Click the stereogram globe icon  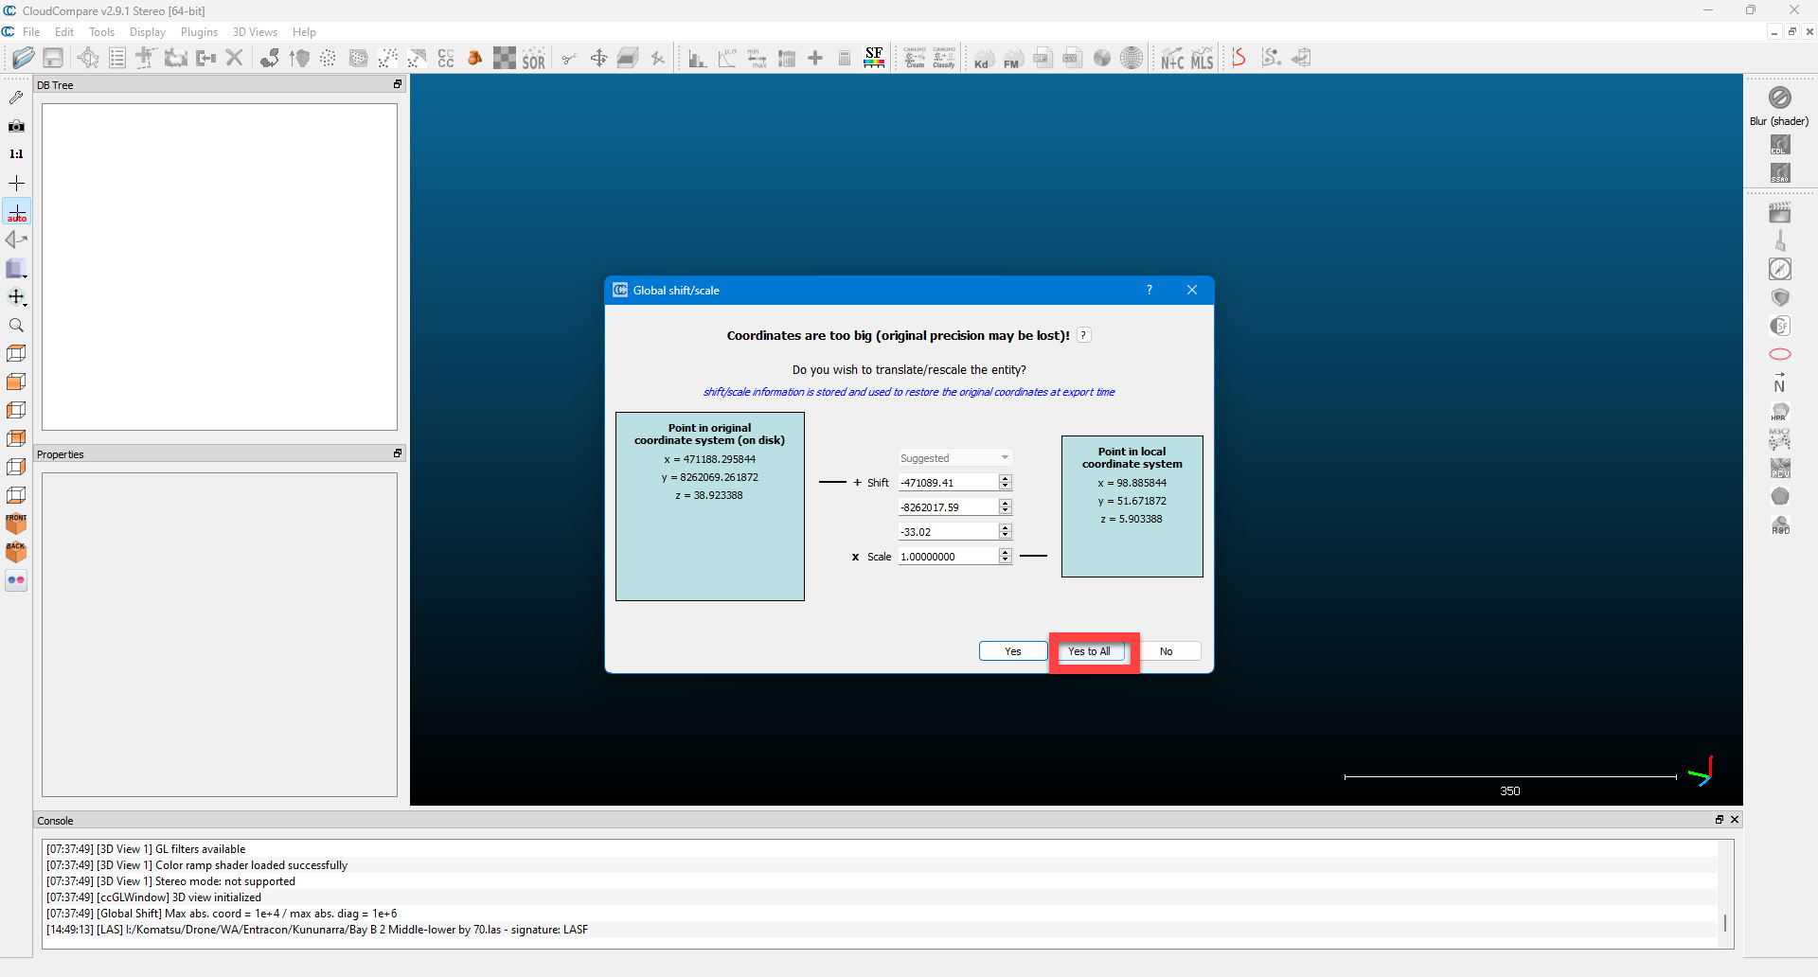[1132, 58]
